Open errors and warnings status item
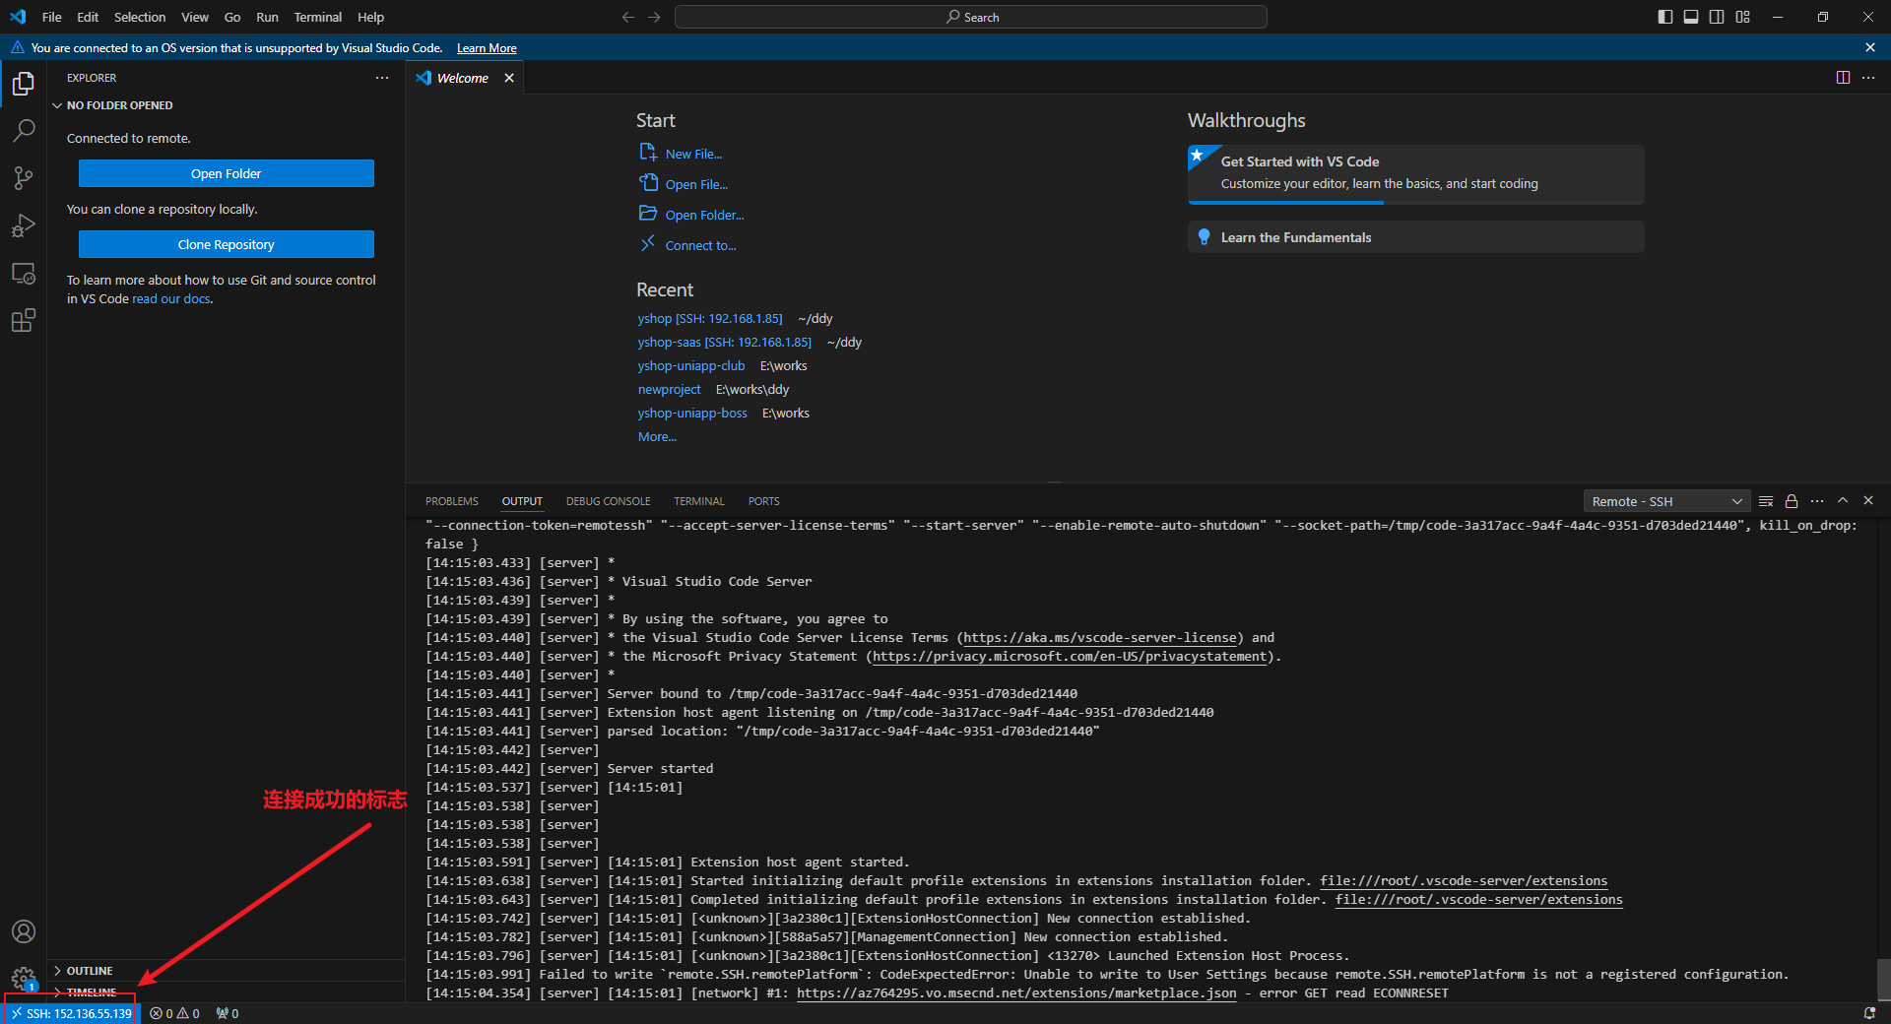1891x1024 pixels. click(x=174, y=1013)
